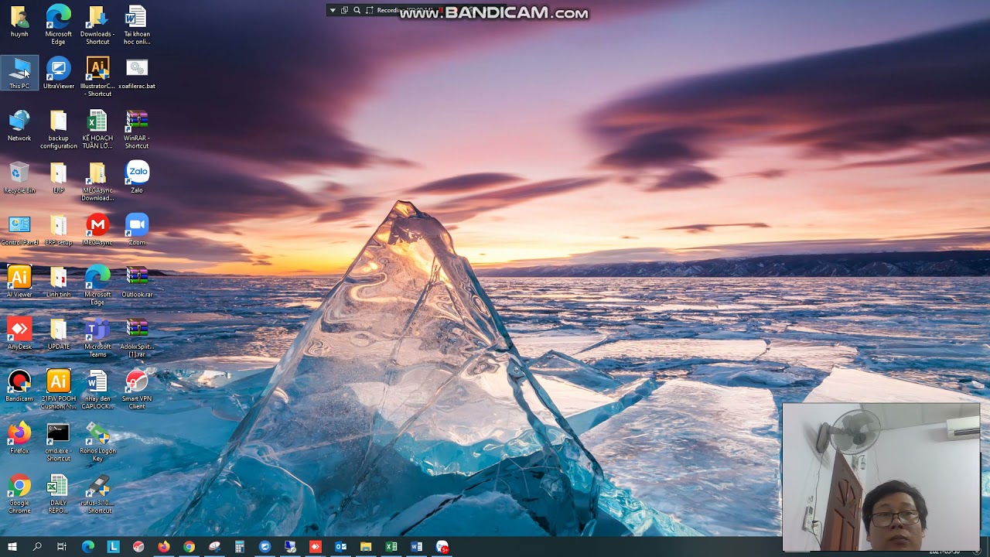Launch Microsoft Teams desktop shortcut
Viewport: 990px width, 557px height.
(x=97, y=338)
